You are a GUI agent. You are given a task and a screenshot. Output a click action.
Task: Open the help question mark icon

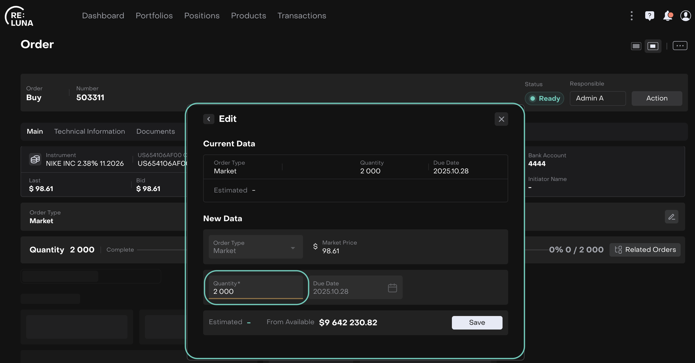coord(649,16)
